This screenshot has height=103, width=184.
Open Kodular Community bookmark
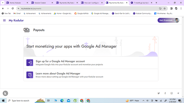click(x=142, y=14)
